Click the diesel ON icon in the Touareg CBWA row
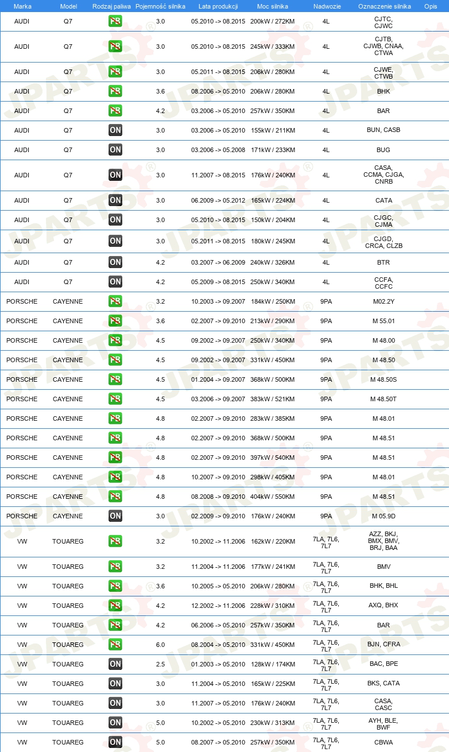The image size is (449, 752). coord(115,742)
